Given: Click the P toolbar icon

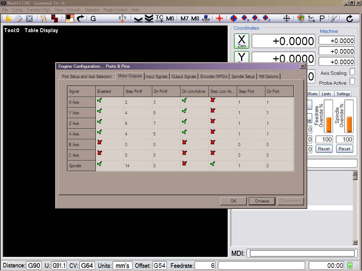Looking at the screenshot, I should pyautogui.click(x=322, y=18).
